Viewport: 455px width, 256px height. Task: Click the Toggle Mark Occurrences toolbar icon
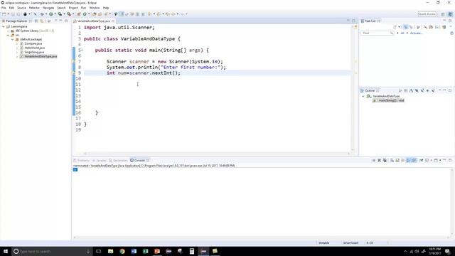121,14
